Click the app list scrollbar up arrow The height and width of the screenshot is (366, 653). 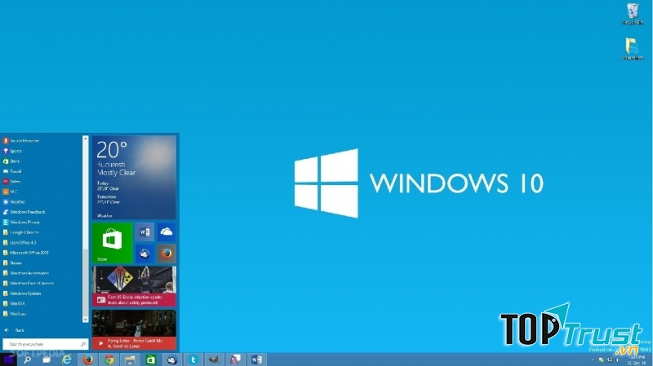[86, 138]
